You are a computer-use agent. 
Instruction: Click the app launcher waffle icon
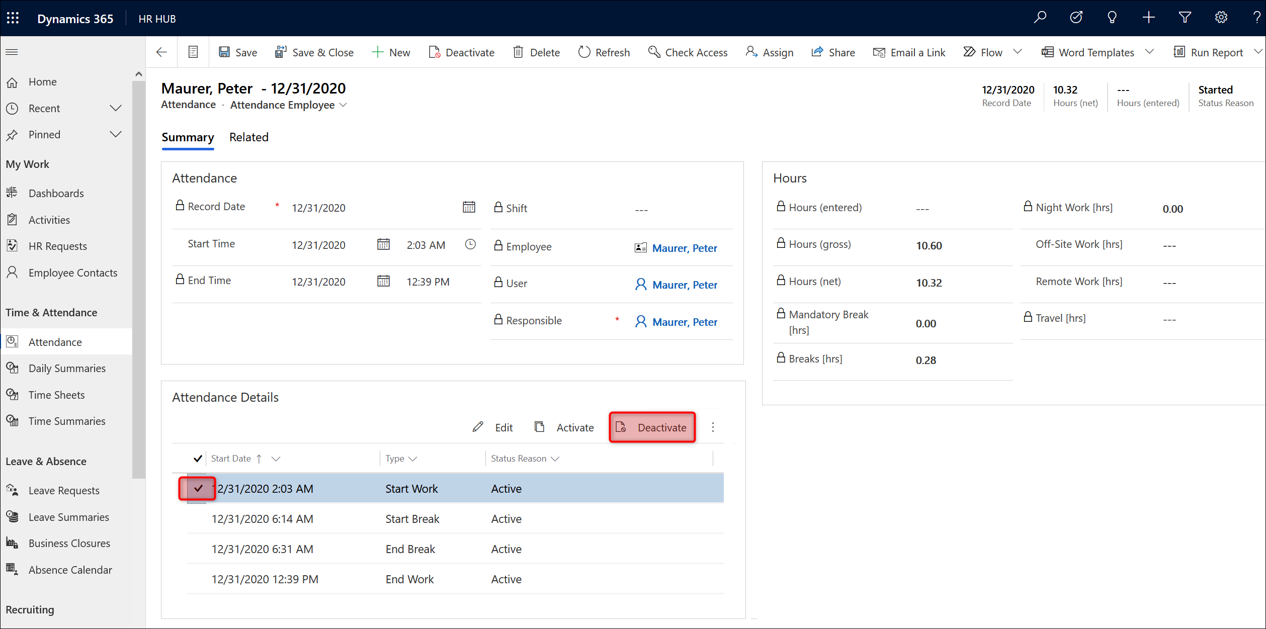pos(13,18)
